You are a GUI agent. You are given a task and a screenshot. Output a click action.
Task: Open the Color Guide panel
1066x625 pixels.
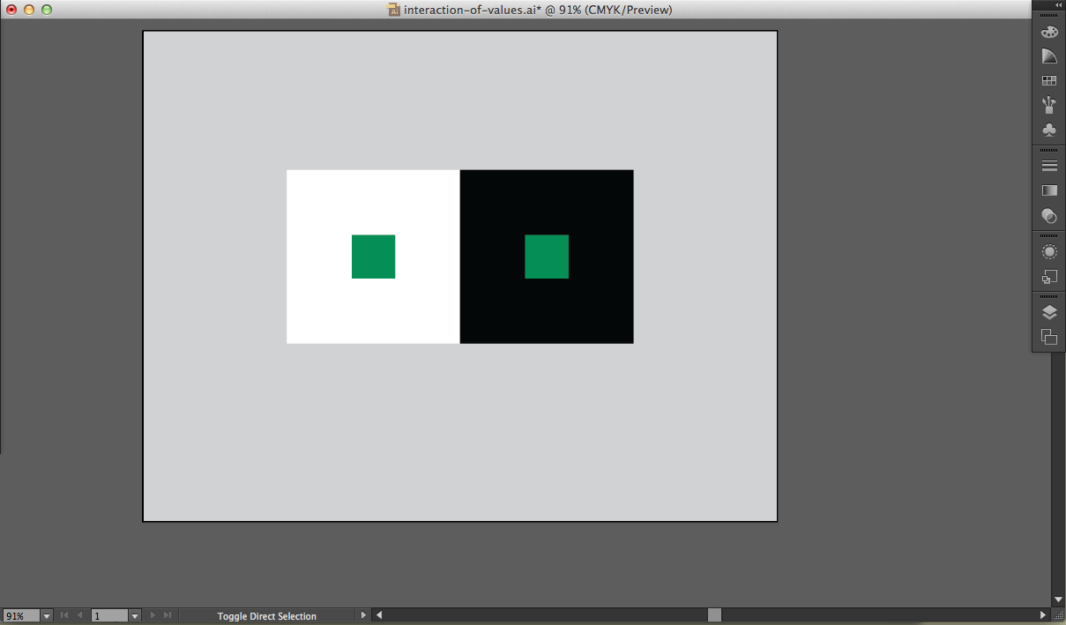1049,56
